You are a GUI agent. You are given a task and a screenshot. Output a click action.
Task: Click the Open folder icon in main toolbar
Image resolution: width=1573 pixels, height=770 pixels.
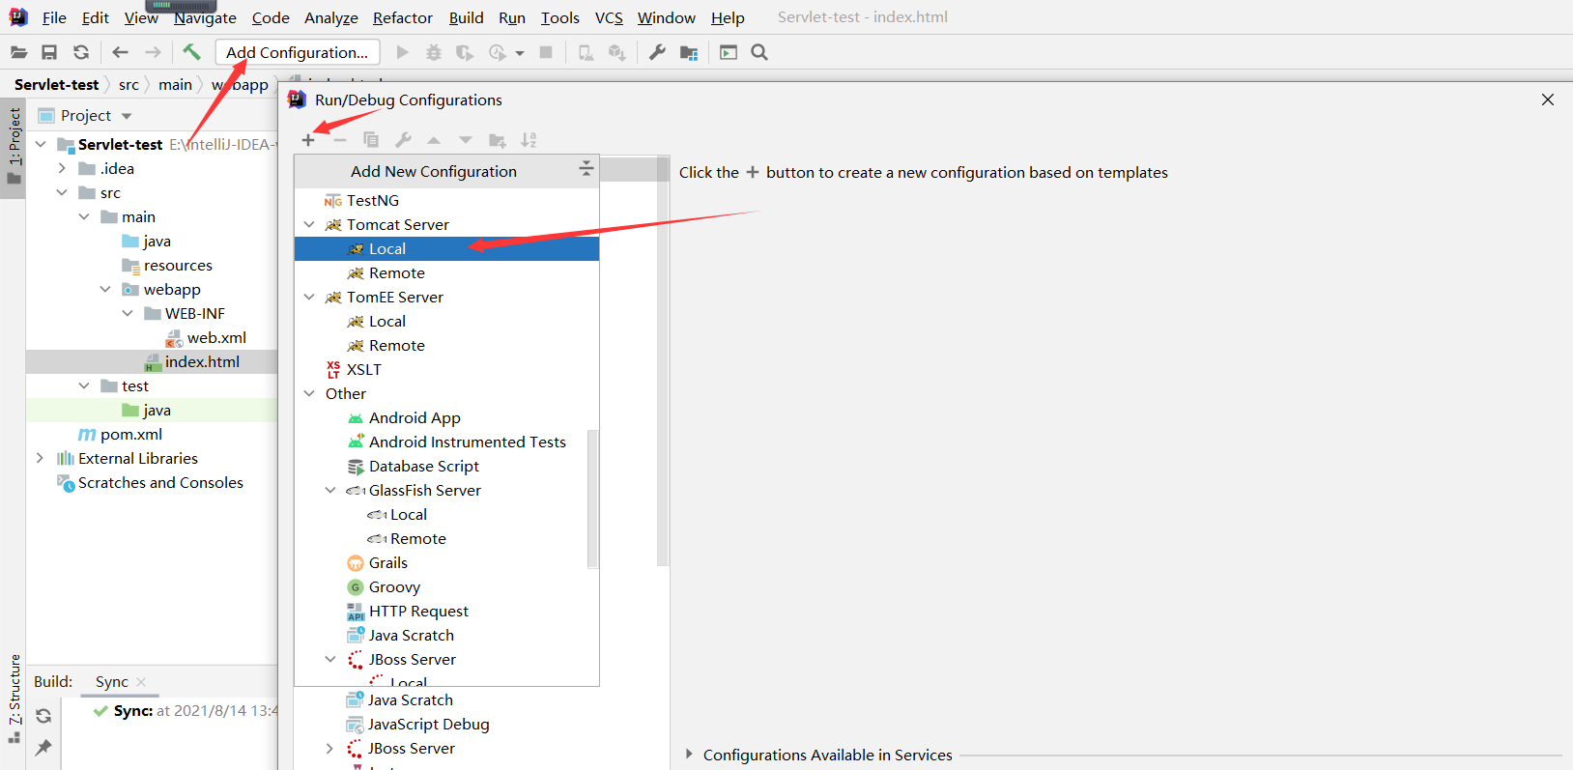(x=18, y=52)
